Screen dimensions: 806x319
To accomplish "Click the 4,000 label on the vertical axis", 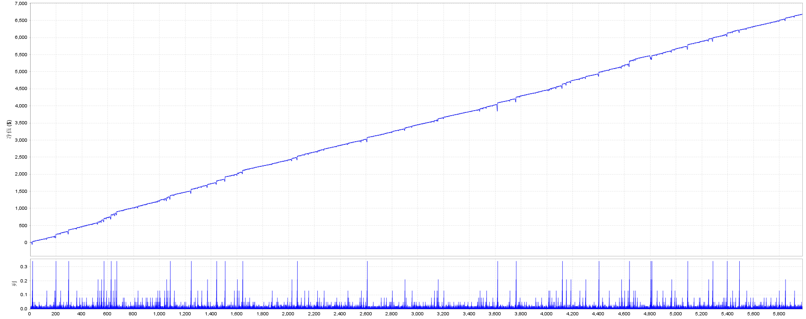I will (21, 106).
